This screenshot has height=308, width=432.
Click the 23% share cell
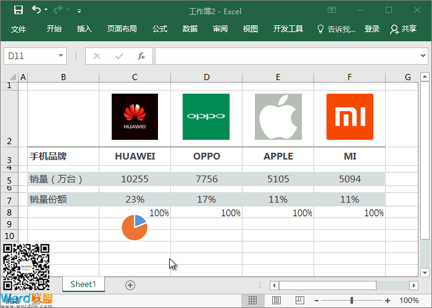click(x=135, y=200)
